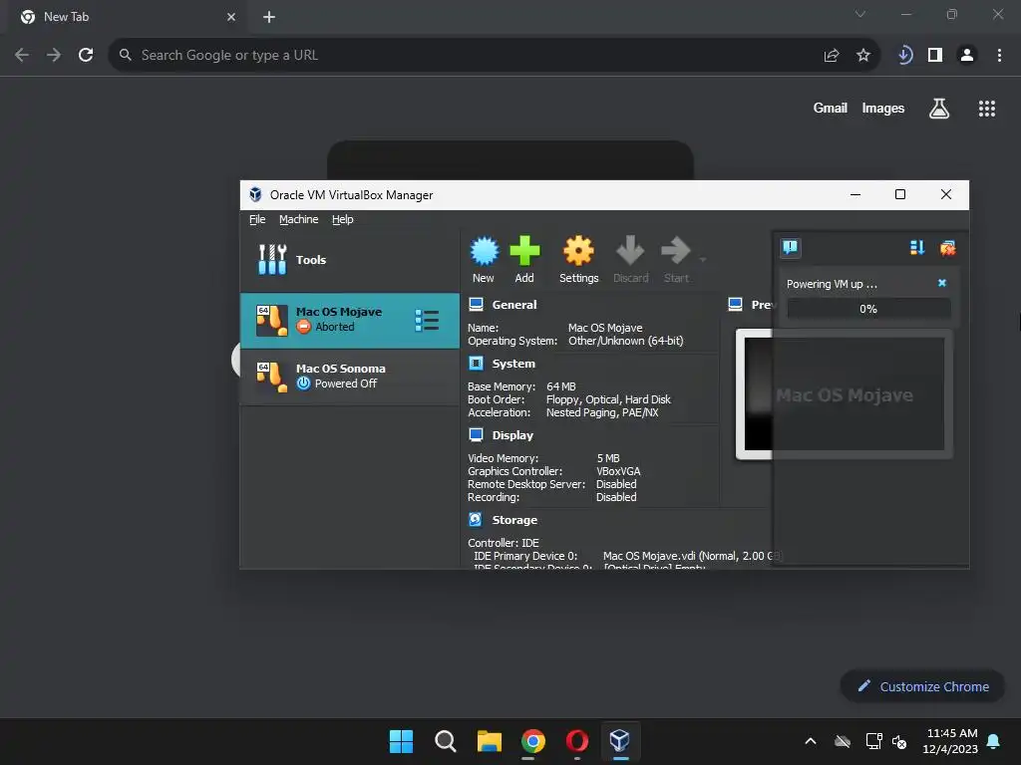Open Chrome tab search chevron
The width and height of the screenshot is (1021, 765).
coord(860,14)
